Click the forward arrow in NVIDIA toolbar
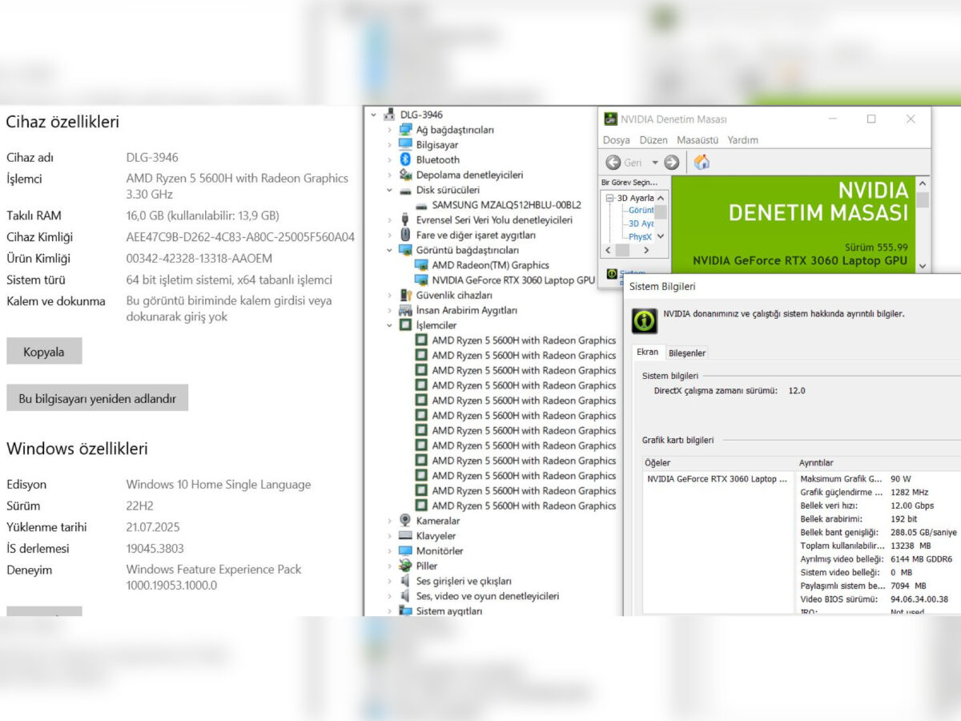This screenshot has height=721, width=961. 672,162
